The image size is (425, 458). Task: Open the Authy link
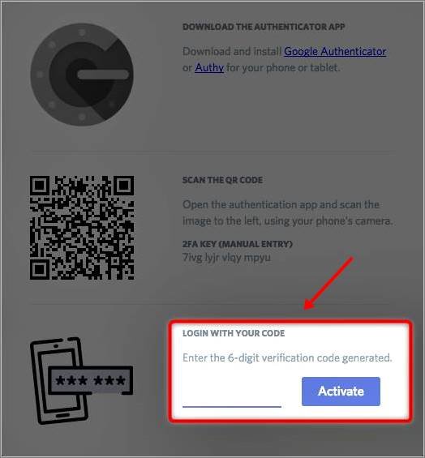(209, 67)
